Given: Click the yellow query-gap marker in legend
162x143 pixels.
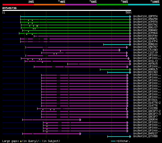Looking at the screenshot, I should pyautogui.click(x=21, y=141).
